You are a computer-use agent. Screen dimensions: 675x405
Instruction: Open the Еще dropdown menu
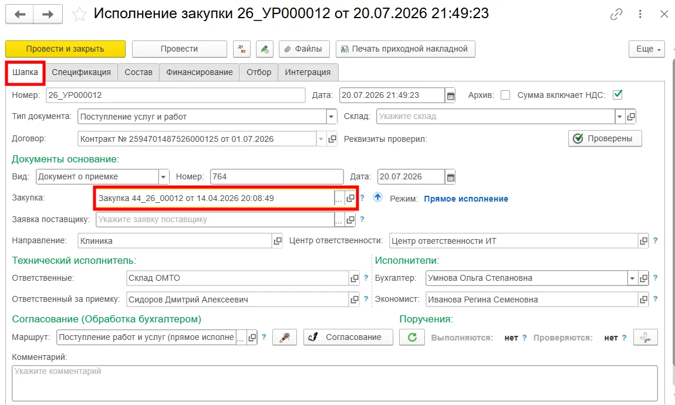tap(647, 49)
